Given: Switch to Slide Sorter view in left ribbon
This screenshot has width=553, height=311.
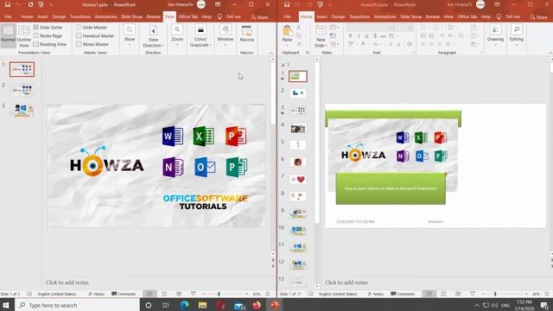Looking at the screenshot, I should (x=48, y=27).
